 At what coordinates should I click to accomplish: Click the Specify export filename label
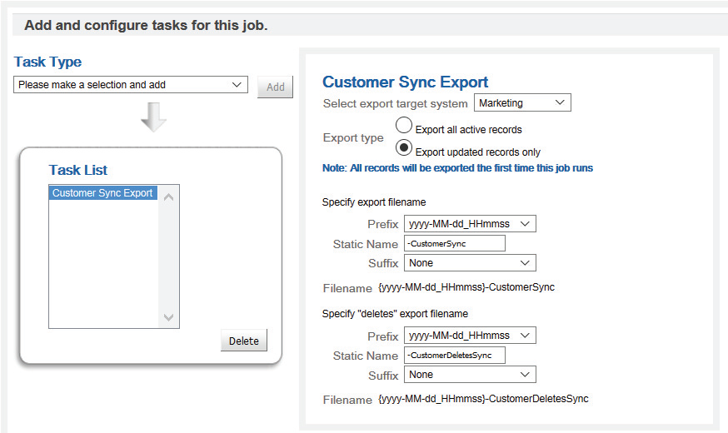(374, 202)
